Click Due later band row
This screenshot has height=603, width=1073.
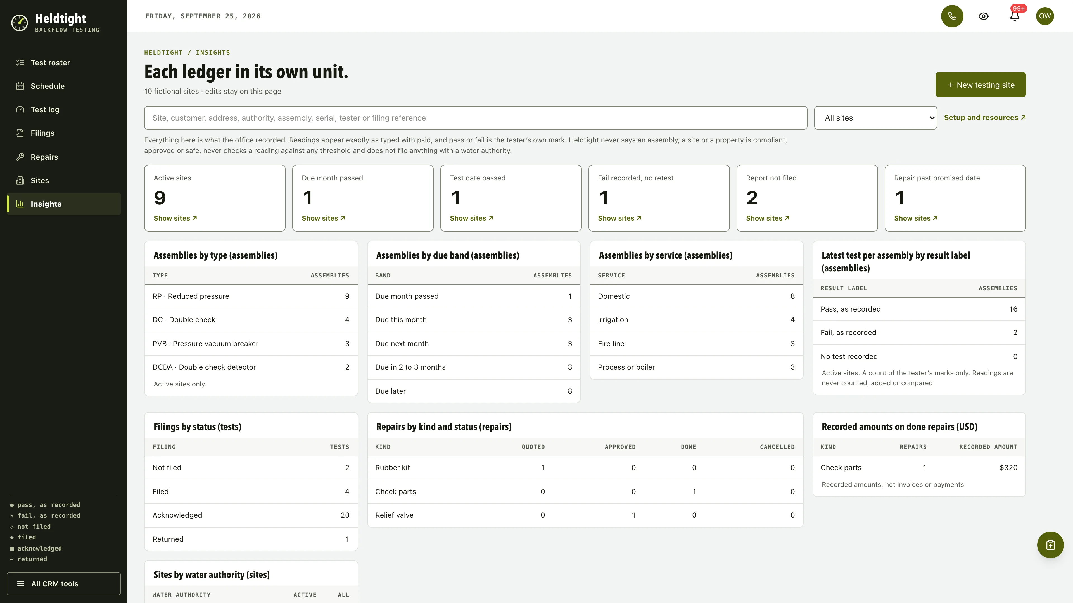point(474,391)
